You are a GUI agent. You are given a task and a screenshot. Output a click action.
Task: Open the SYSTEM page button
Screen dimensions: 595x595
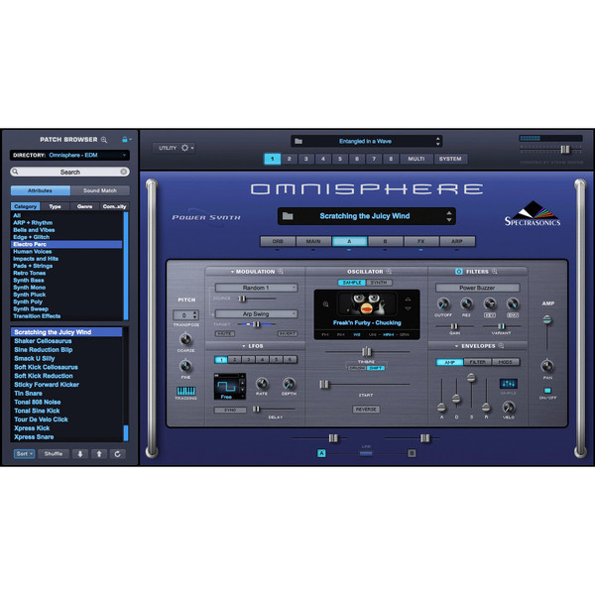click(x=450, y=159)
